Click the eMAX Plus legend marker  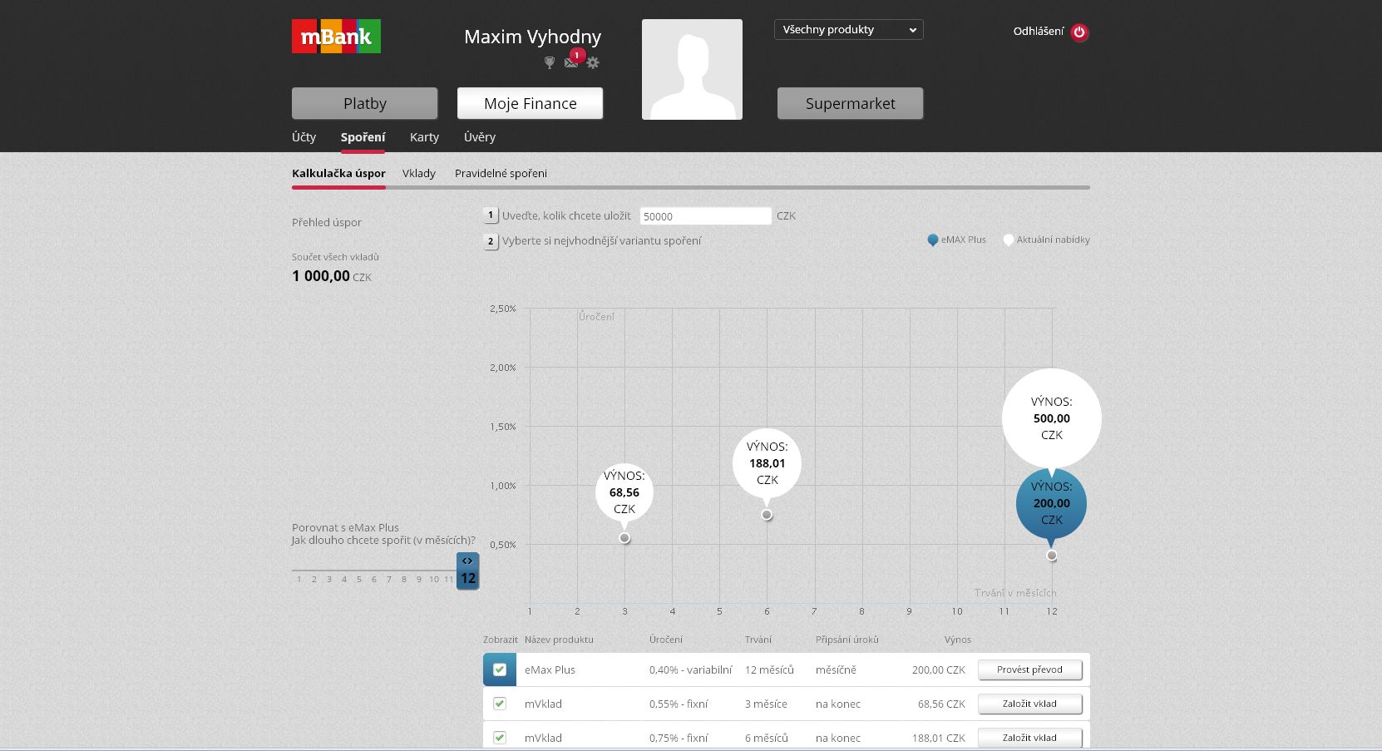[x=932, y=240]
